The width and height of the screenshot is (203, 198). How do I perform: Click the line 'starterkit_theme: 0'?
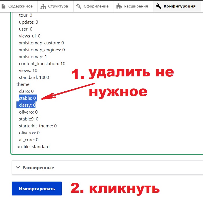(38, 126)
